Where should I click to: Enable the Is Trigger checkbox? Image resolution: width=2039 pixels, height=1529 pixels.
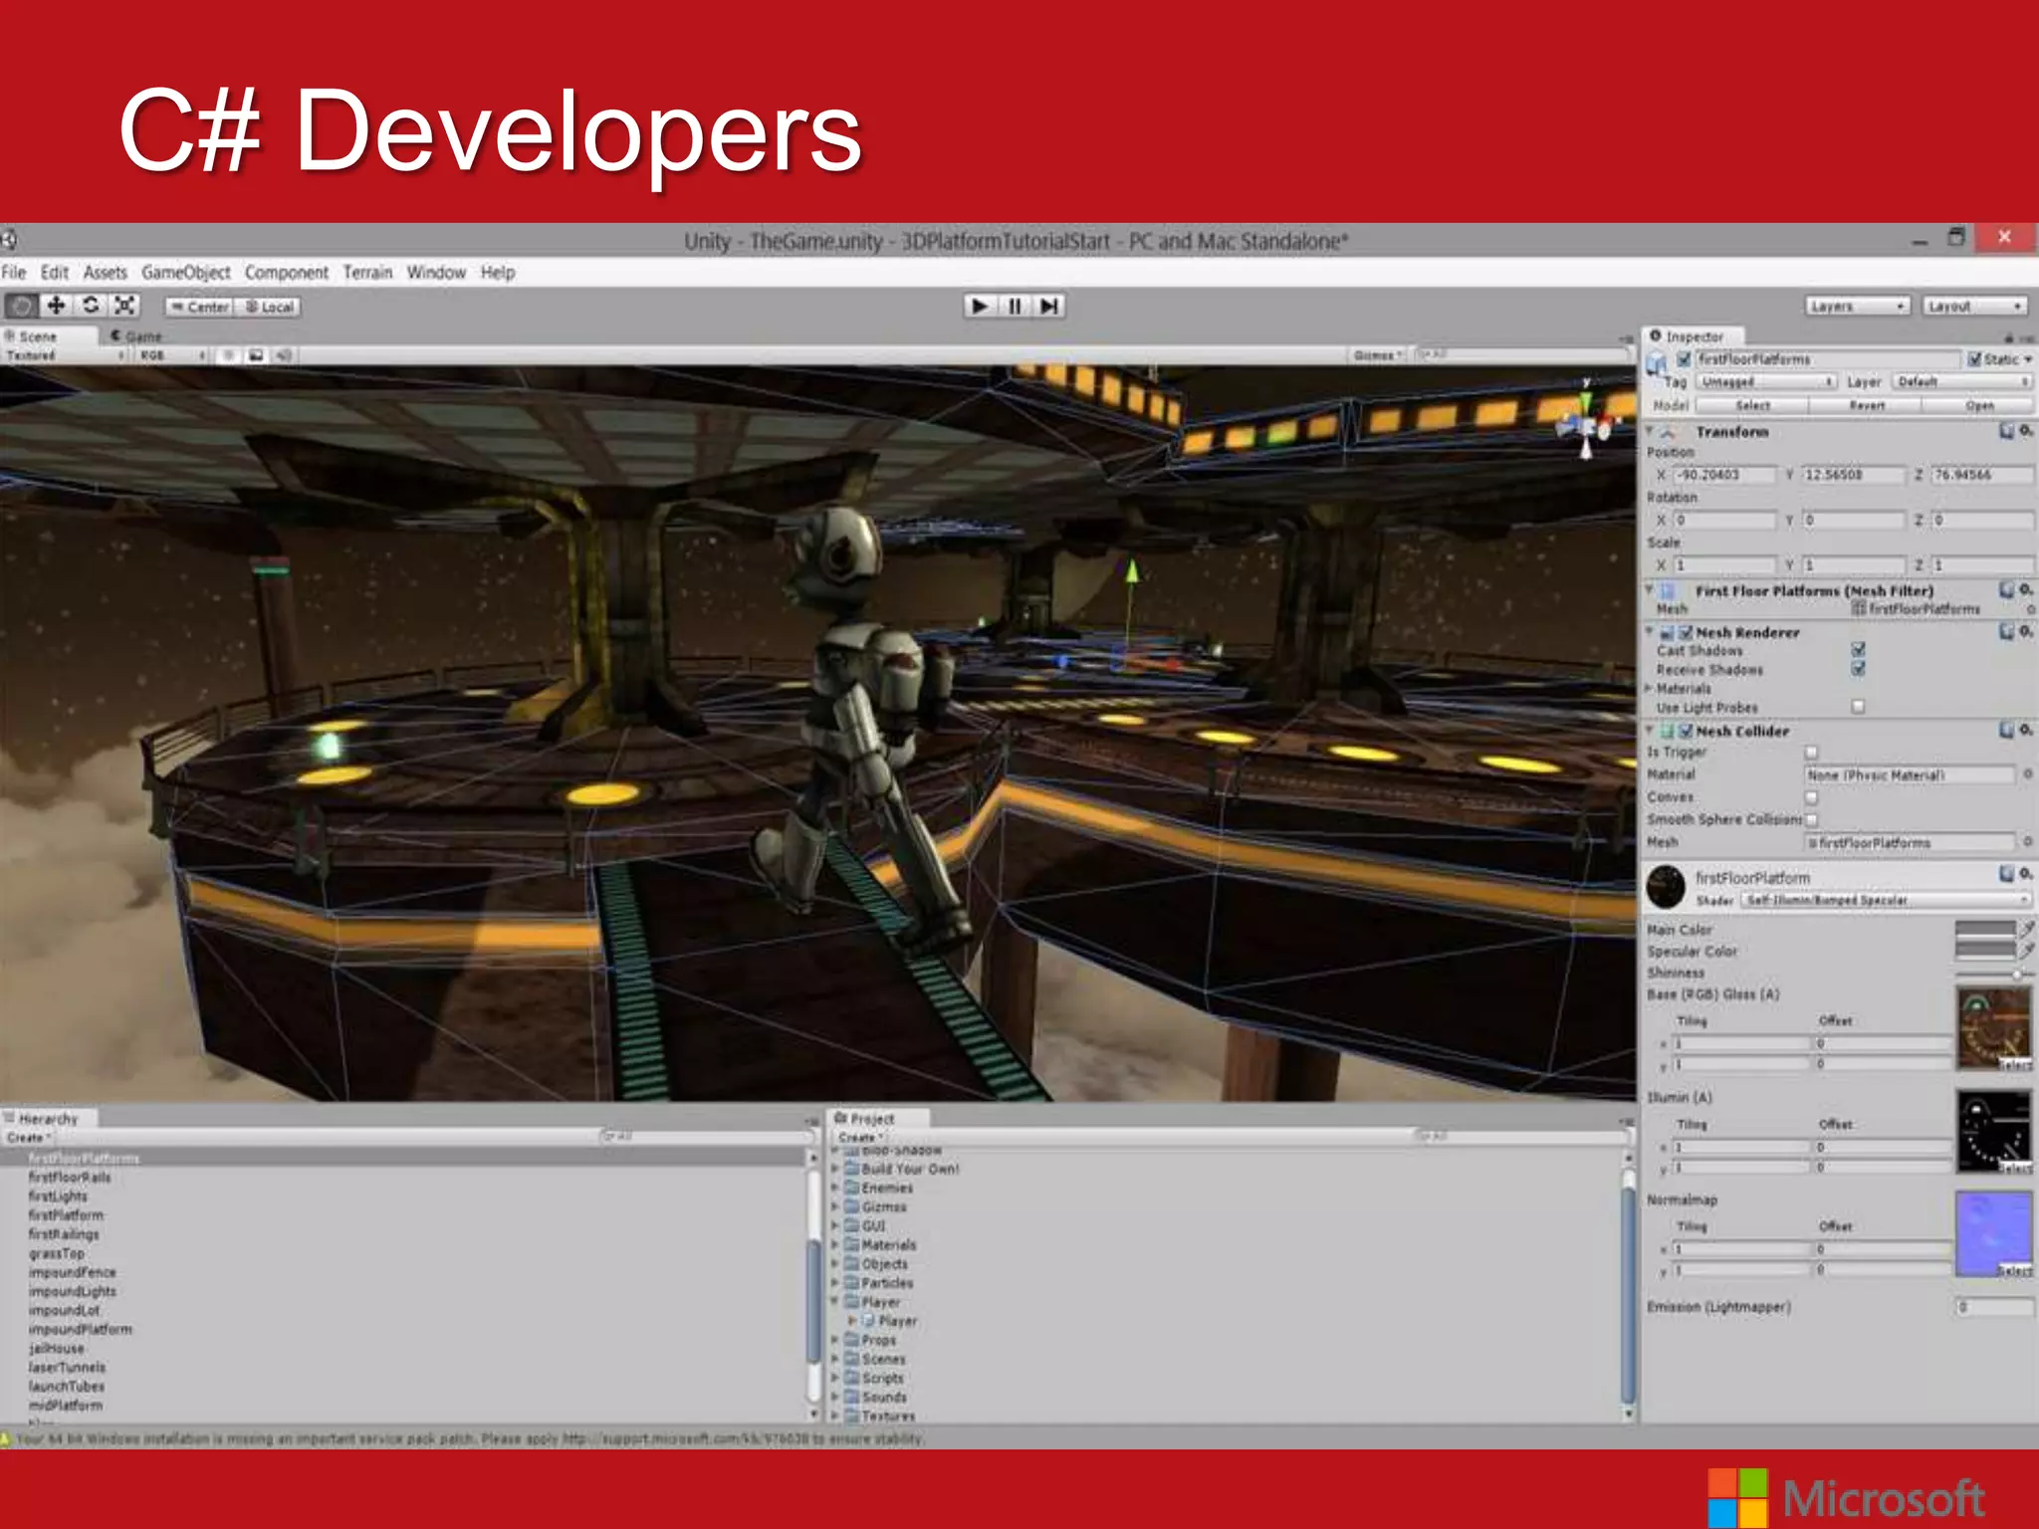click(1812, 752)
